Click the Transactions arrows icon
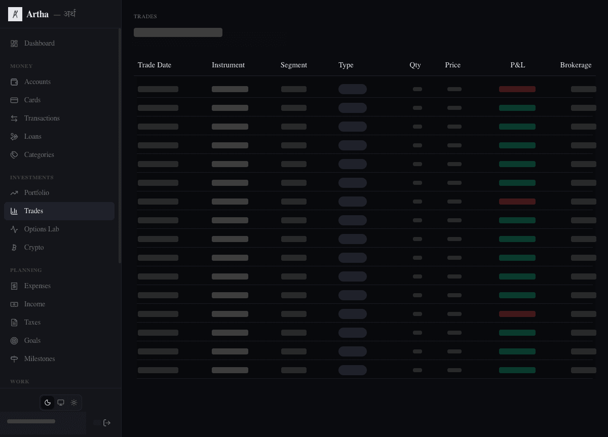This screenshot has height=437, width=608. [x=14, y=118]
